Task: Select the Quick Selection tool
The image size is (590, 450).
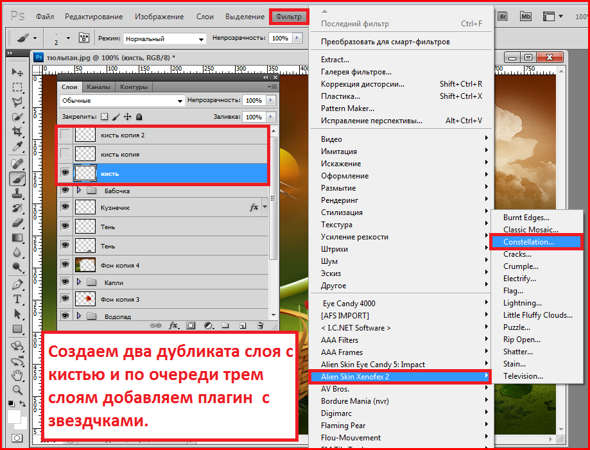Action: point(17,117)
